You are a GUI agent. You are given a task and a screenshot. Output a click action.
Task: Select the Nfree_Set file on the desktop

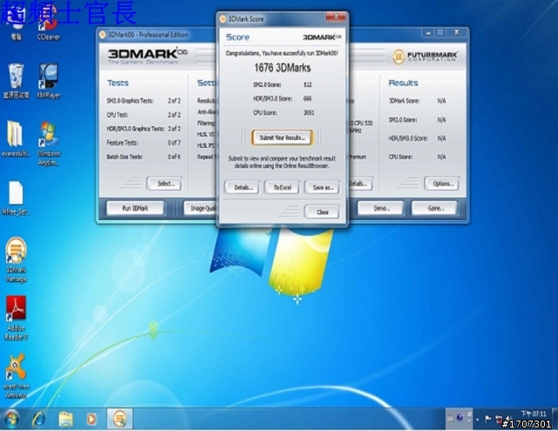(16, 198)
